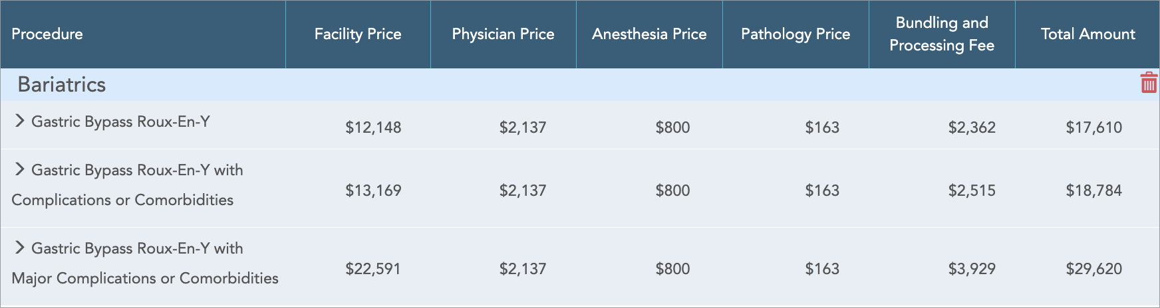This screenshot has width=1160, height=308.
Task: Expand the Gastric Bypass Roux-En-Y row
Action: coord(20,121)
